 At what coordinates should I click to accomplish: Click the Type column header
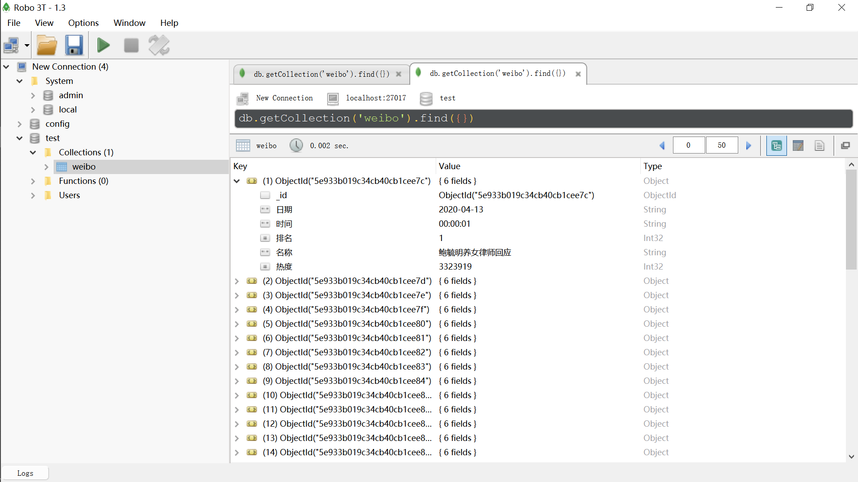coord(742,166)
